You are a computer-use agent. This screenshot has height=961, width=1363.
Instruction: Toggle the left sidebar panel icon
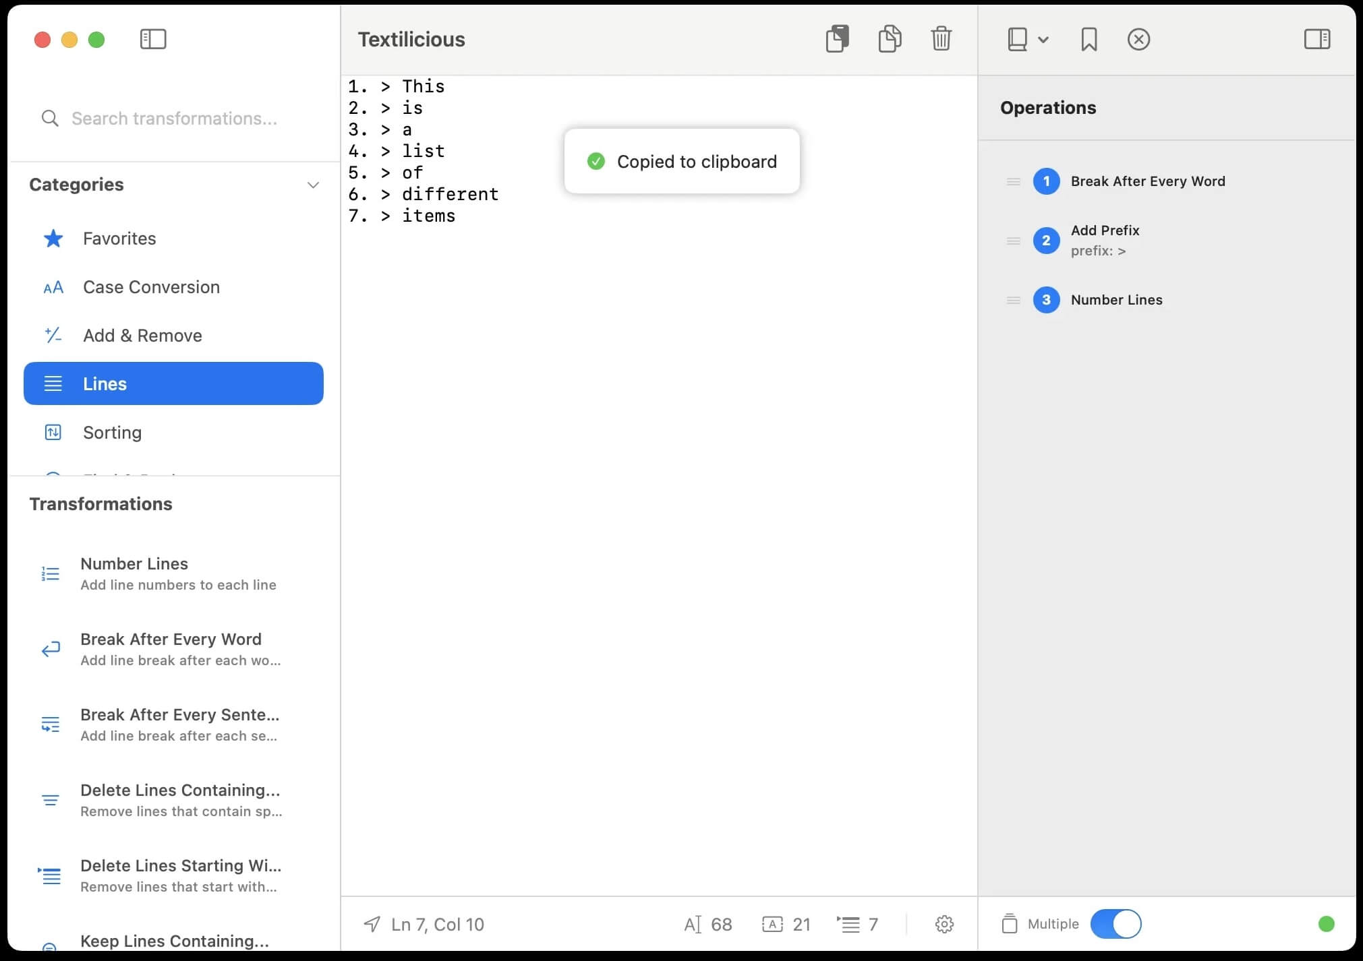[153, 39]
